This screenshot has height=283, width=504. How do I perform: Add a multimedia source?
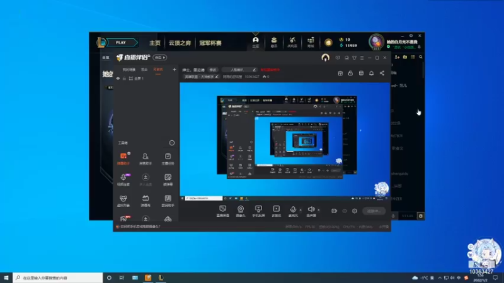pyautogui.click(x=277, y=211)
